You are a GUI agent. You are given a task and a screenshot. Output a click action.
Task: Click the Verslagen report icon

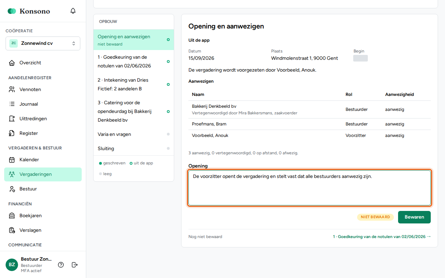coord(12,230)
